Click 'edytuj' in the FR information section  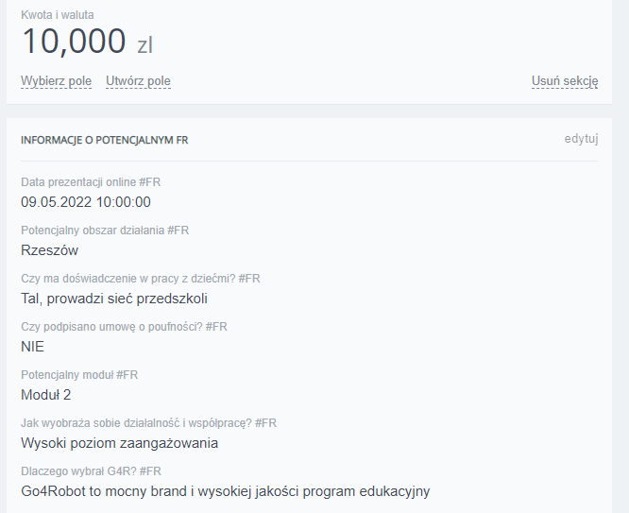tap(581, 139)
